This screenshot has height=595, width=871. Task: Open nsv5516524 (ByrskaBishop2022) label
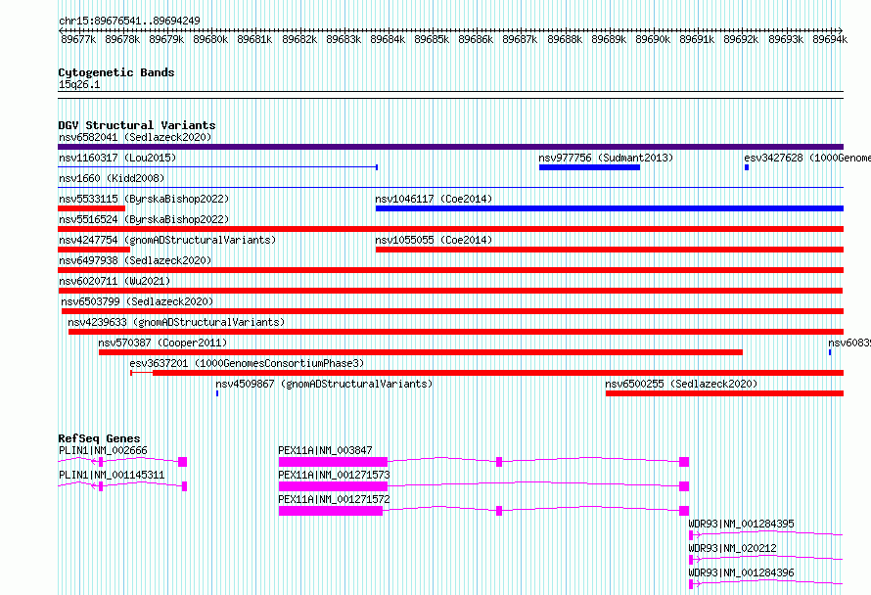[x=144, y=219]
